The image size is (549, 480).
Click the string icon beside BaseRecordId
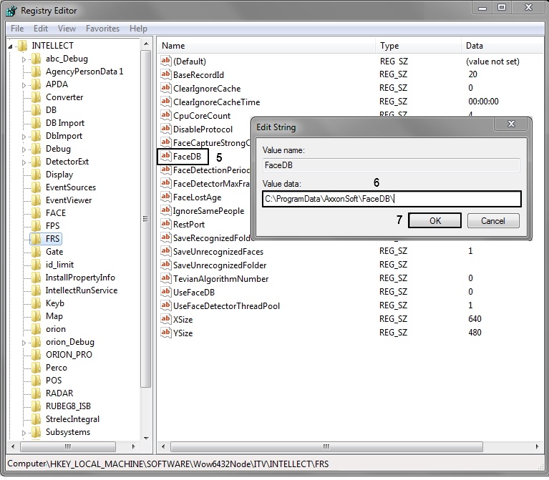(166, 74)
